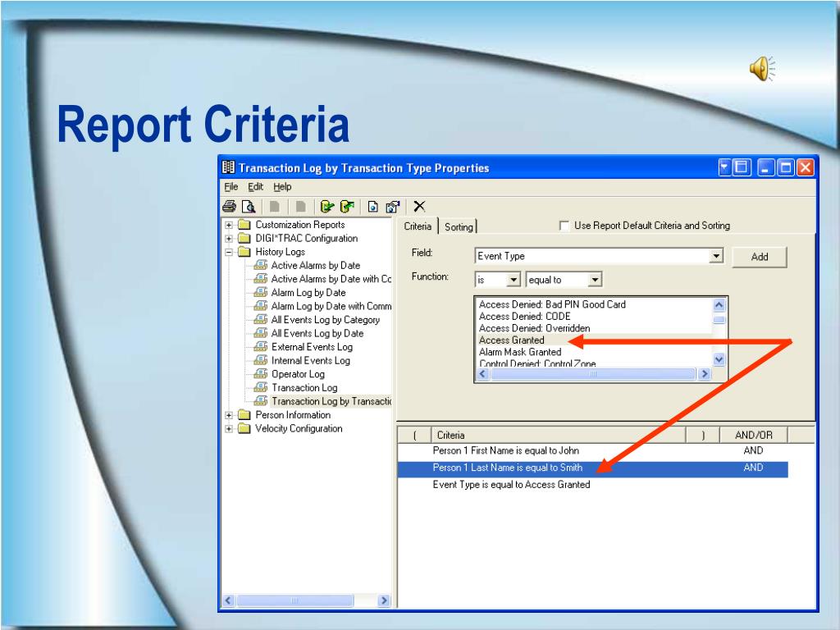Select All Events Log by Date tree item

coord(317,333)
